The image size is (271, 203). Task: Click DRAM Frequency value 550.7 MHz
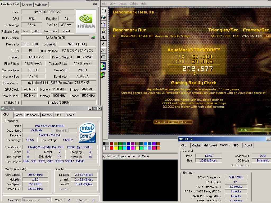[x=236, y=177]
